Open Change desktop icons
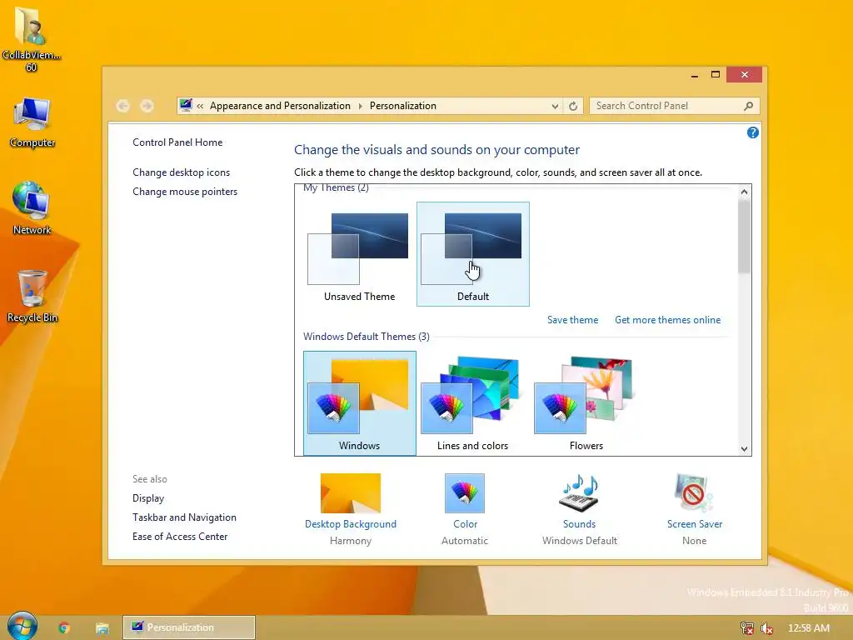Image resolution: width=853 pixels, height=640 pixels. point(181,172)
